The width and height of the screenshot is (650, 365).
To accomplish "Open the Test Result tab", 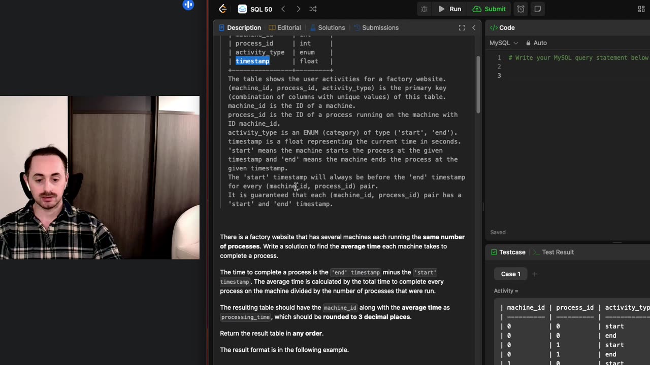I will [553, 252].
